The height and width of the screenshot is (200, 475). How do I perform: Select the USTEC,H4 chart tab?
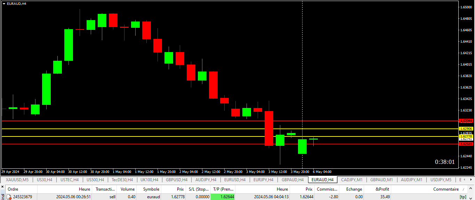70,180
